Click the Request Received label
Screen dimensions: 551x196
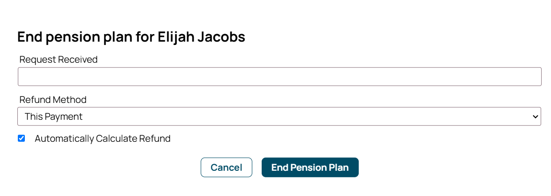59,59
